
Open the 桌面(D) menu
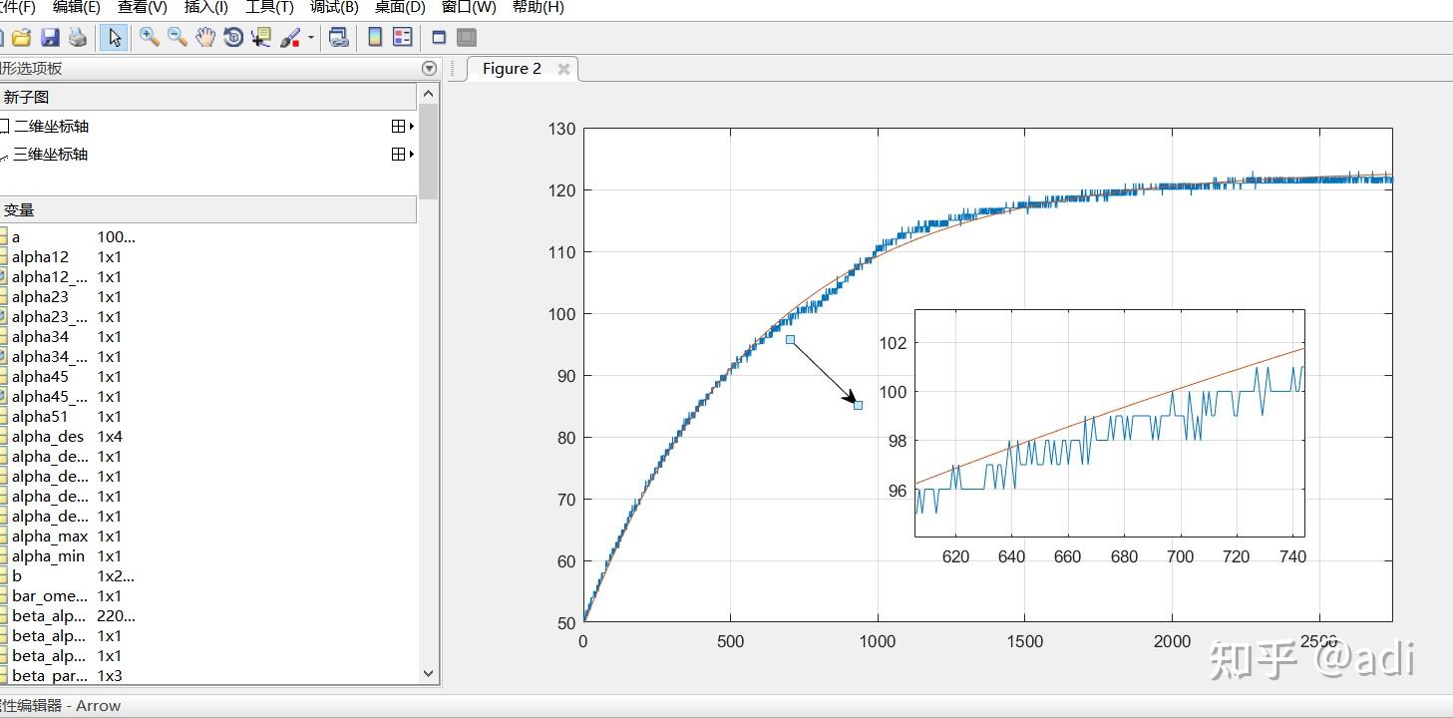tap(400, 7)
